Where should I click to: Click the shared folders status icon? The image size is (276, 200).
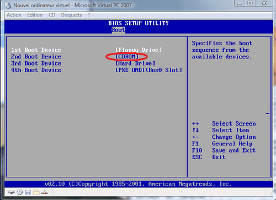tap(36, 192)
